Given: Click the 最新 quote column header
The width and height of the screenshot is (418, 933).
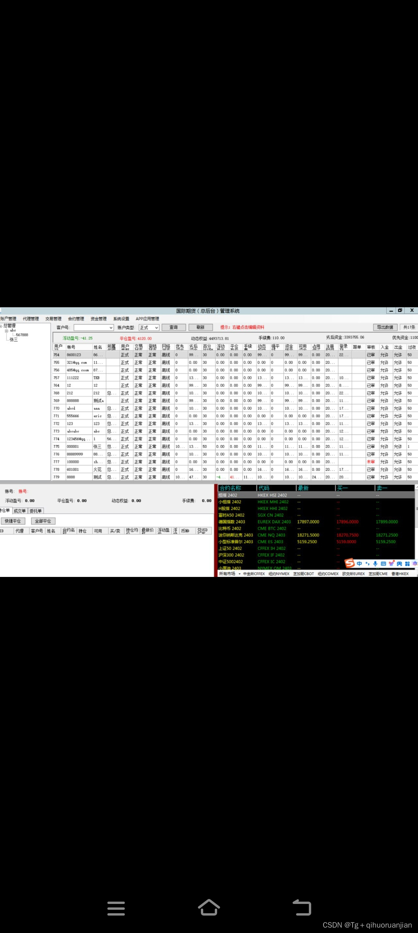Looking at the screenshot, I should coord(315,488).
